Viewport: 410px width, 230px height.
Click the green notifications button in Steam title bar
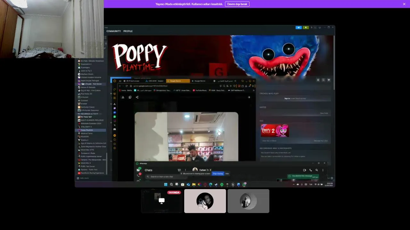(x=306, y=27)
